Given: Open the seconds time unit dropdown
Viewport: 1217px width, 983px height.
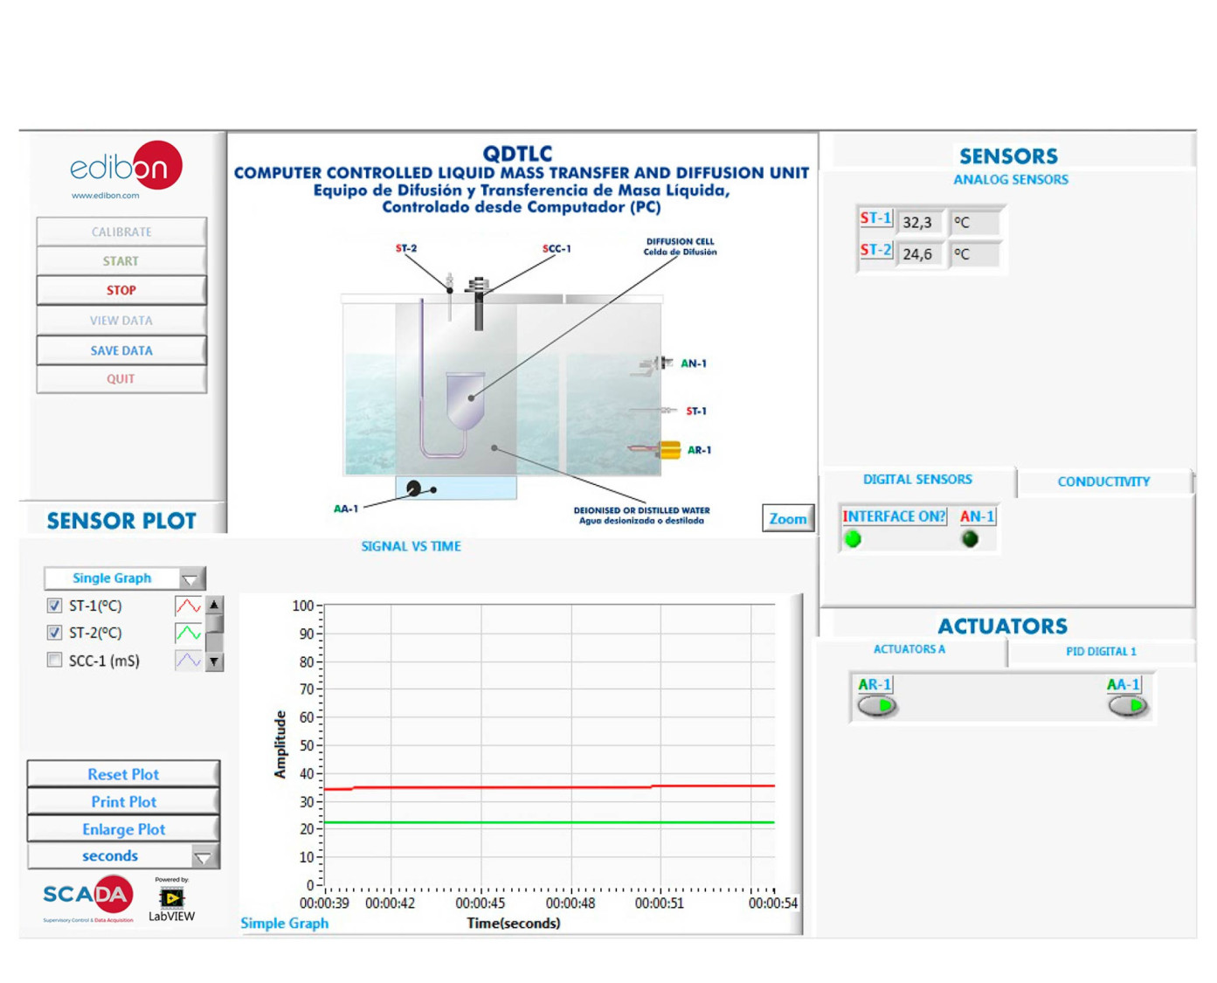Looking at the screenshot, I should click(x=123, y=856).
